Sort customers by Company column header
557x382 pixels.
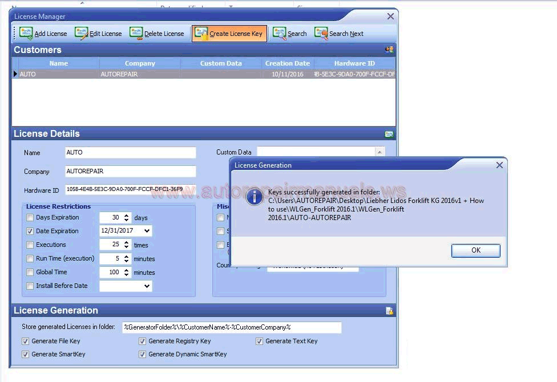(140, 63)
